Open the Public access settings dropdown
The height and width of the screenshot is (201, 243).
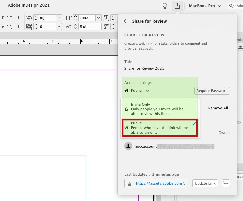click(x=137, y=90)
